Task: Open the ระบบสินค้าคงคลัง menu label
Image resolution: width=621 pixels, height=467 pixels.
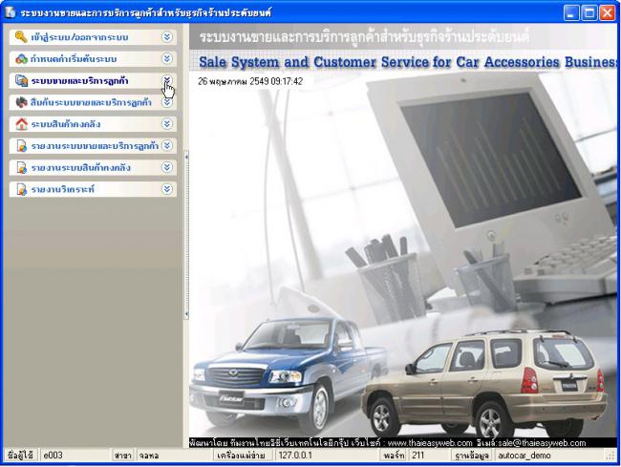Action: coord(65,124)
